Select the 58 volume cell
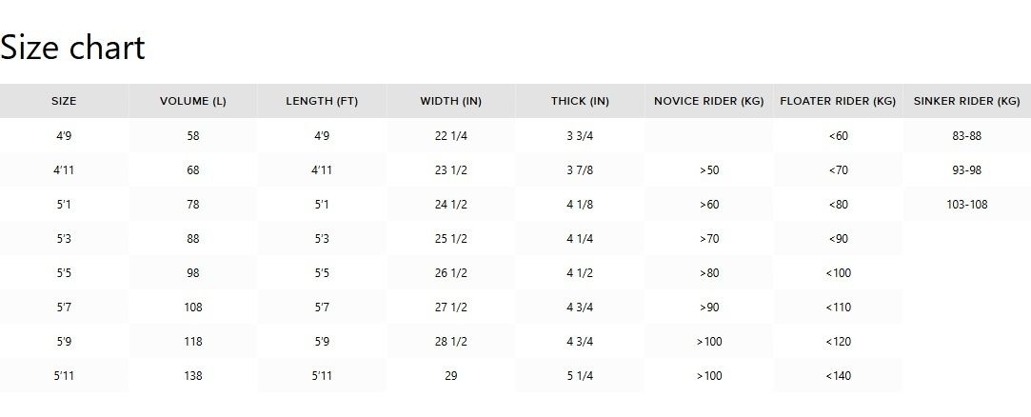This screenshot has height=417, width=1031. click(193, 136)
